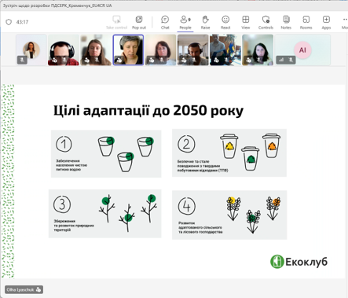
Task: Click the Take control button
Action: (x=116, y=22)
